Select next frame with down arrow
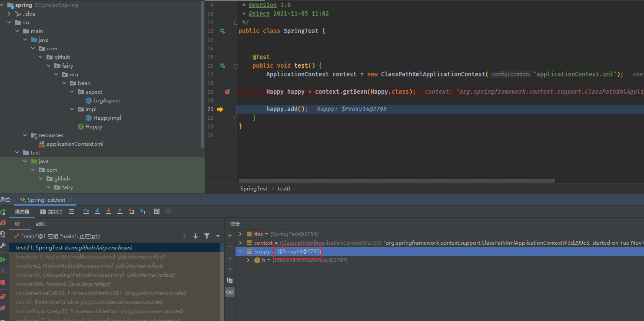This screenshot has height=321, width=644. pyautogui.click(x=196, y=236)
